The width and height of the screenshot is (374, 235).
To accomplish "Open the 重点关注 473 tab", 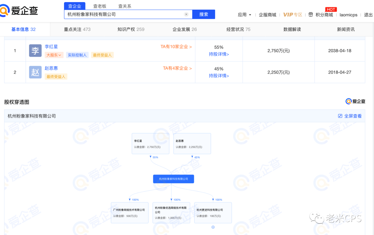I will click(77, 29).
